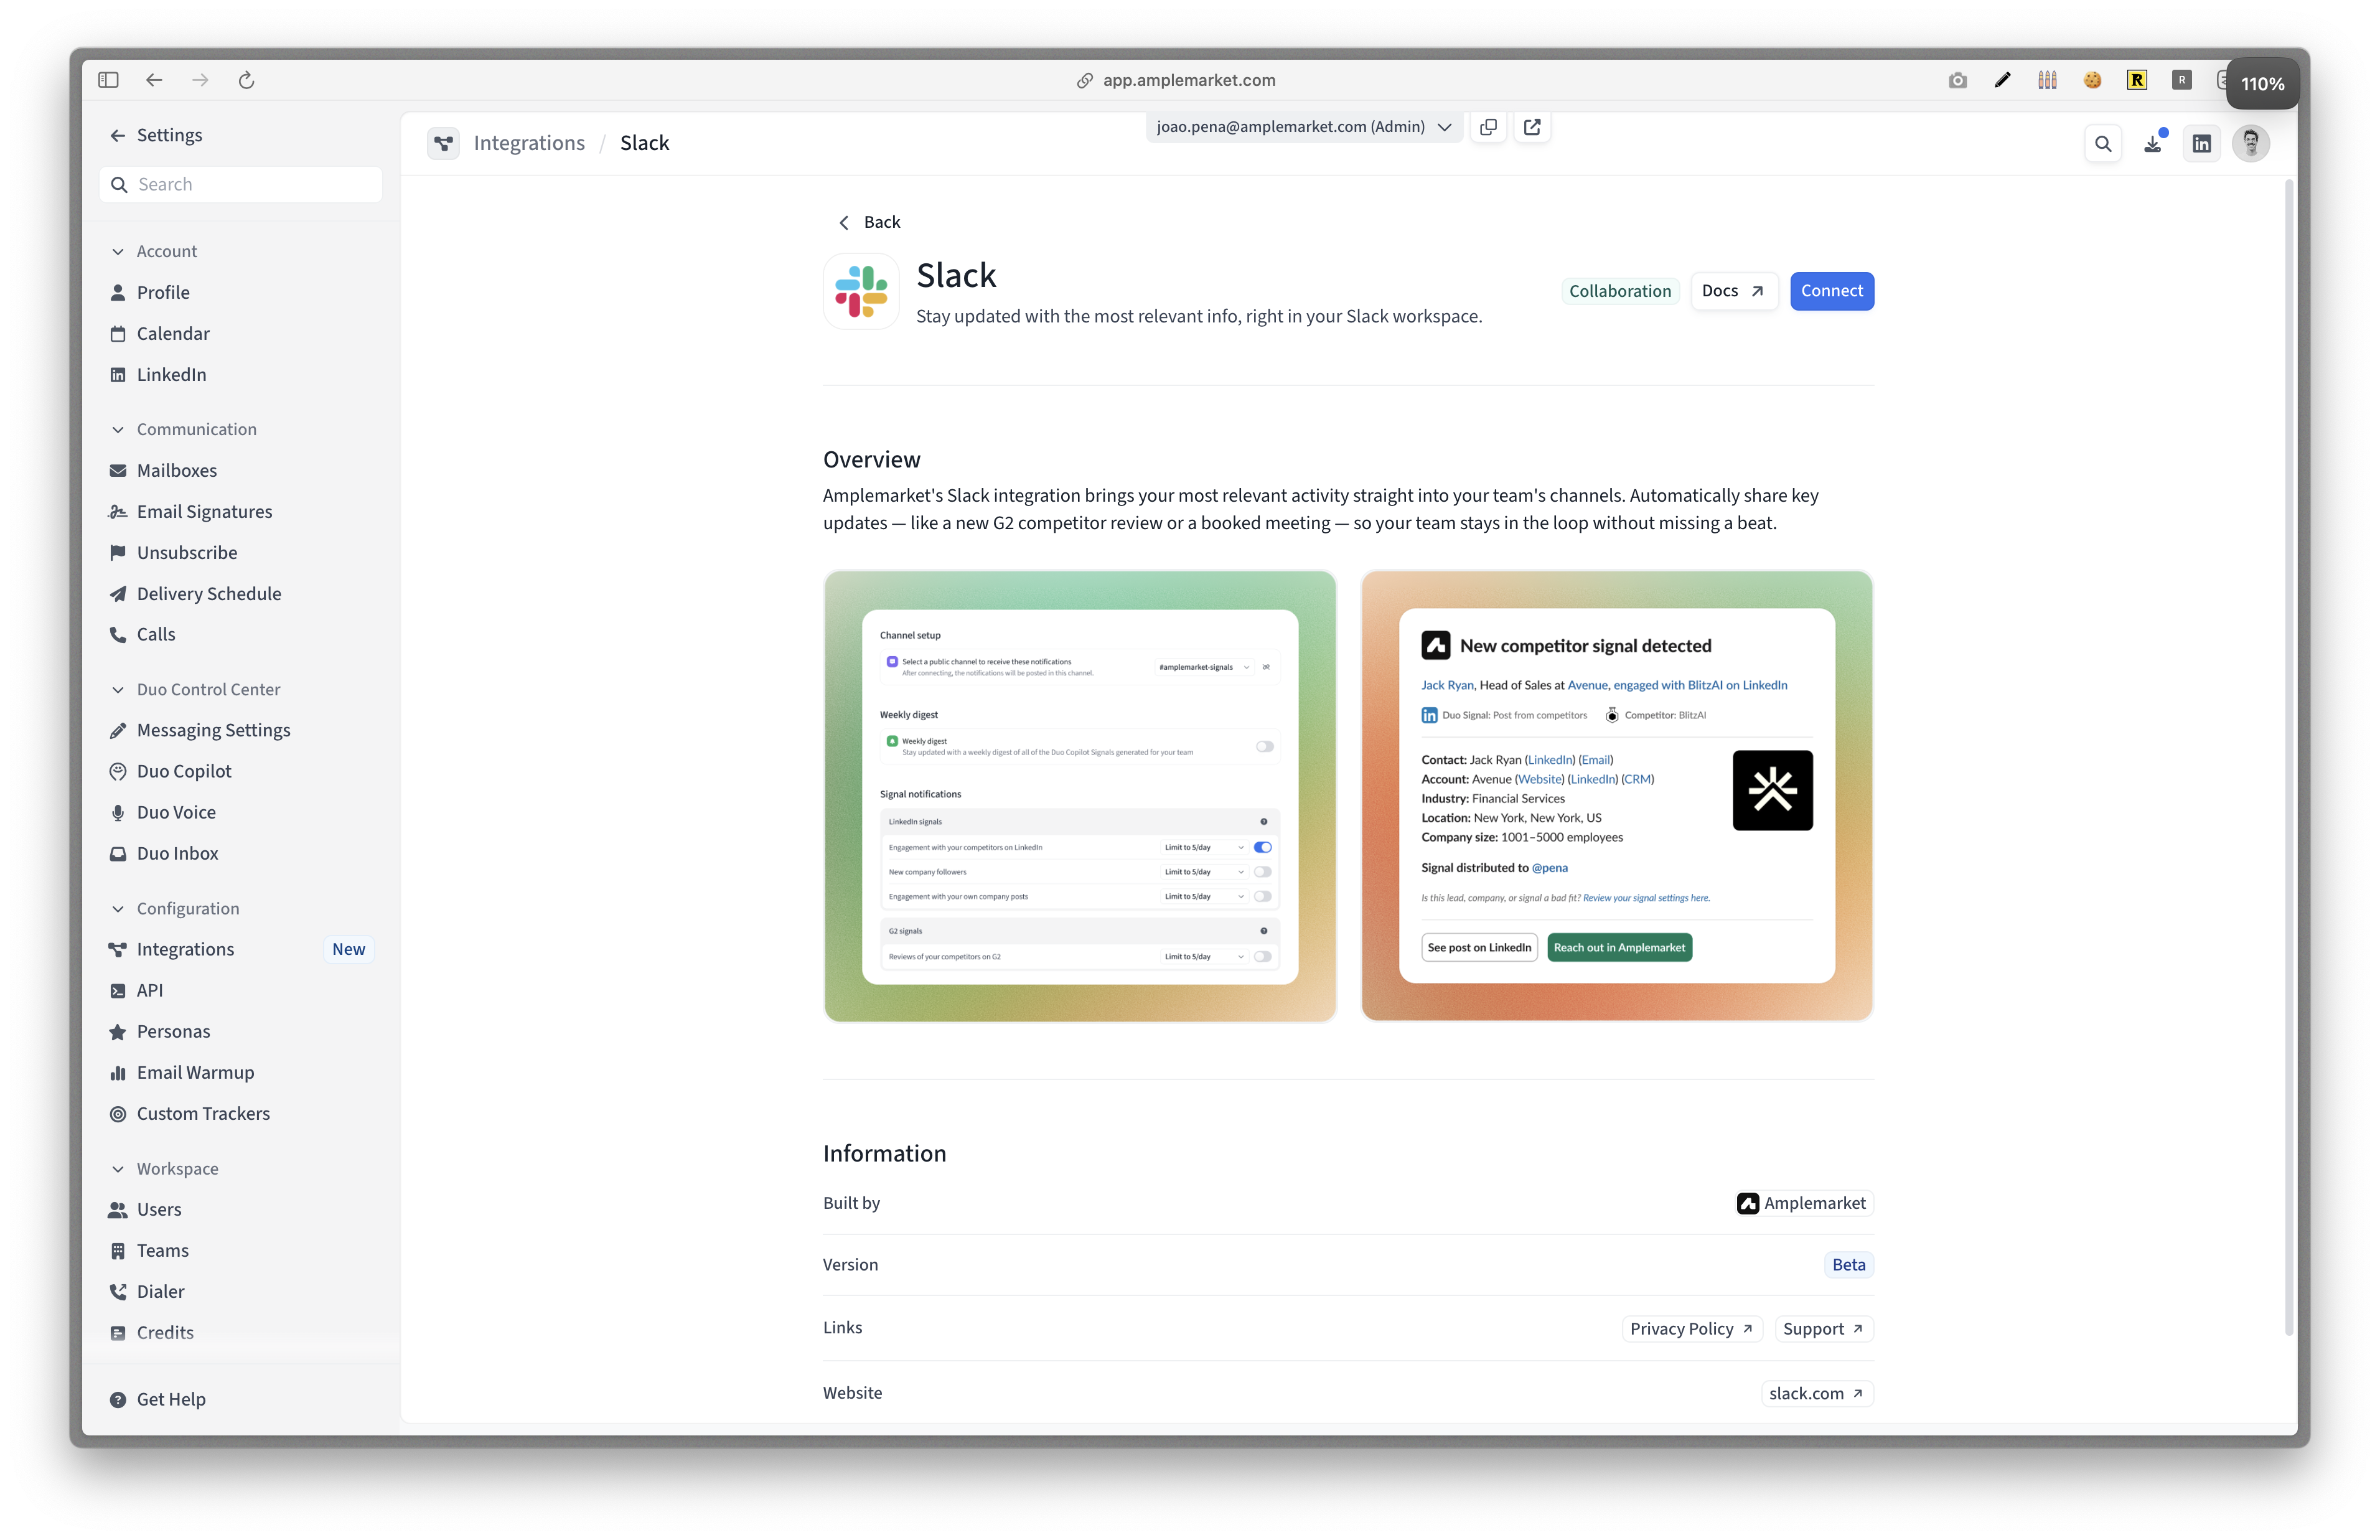Open Email Warmup chart icon
Screen dimensions: 2380x1540
[118, 1072]
